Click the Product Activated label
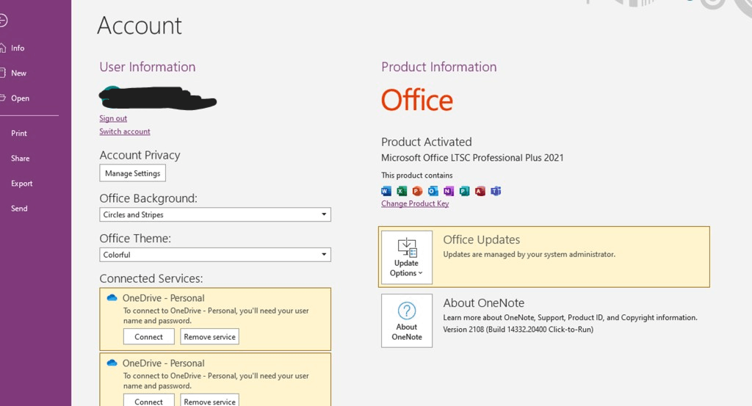The height and width of the screenshot is (406, 752). [427, 142]
